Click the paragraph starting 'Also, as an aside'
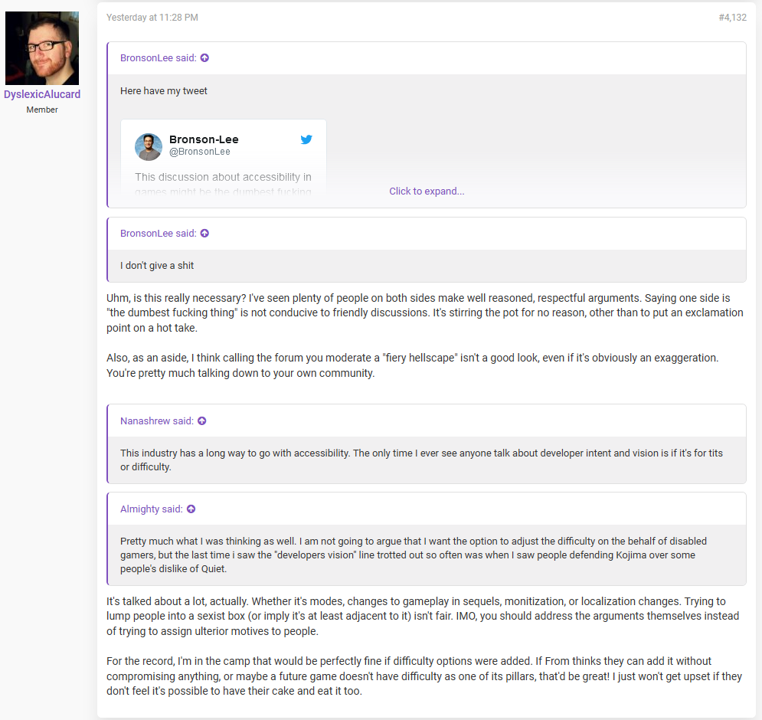 [413, 365]
